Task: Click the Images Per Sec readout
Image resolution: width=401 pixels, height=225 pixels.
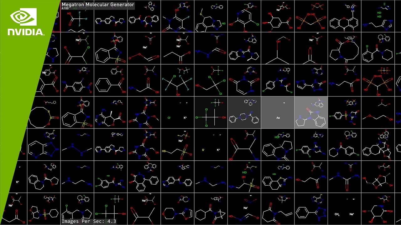Action: 89,221
